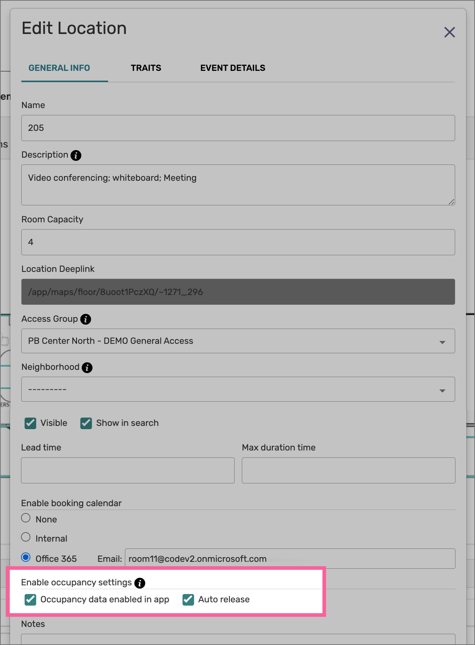475x645 pixels.
Task: Click the Enable occupancy settings info icon
Action: coord(140,583)
